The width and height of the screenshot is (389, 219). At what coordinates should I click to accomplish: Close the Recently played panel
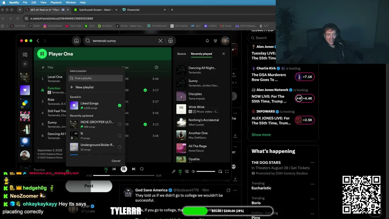pos(223,54)
